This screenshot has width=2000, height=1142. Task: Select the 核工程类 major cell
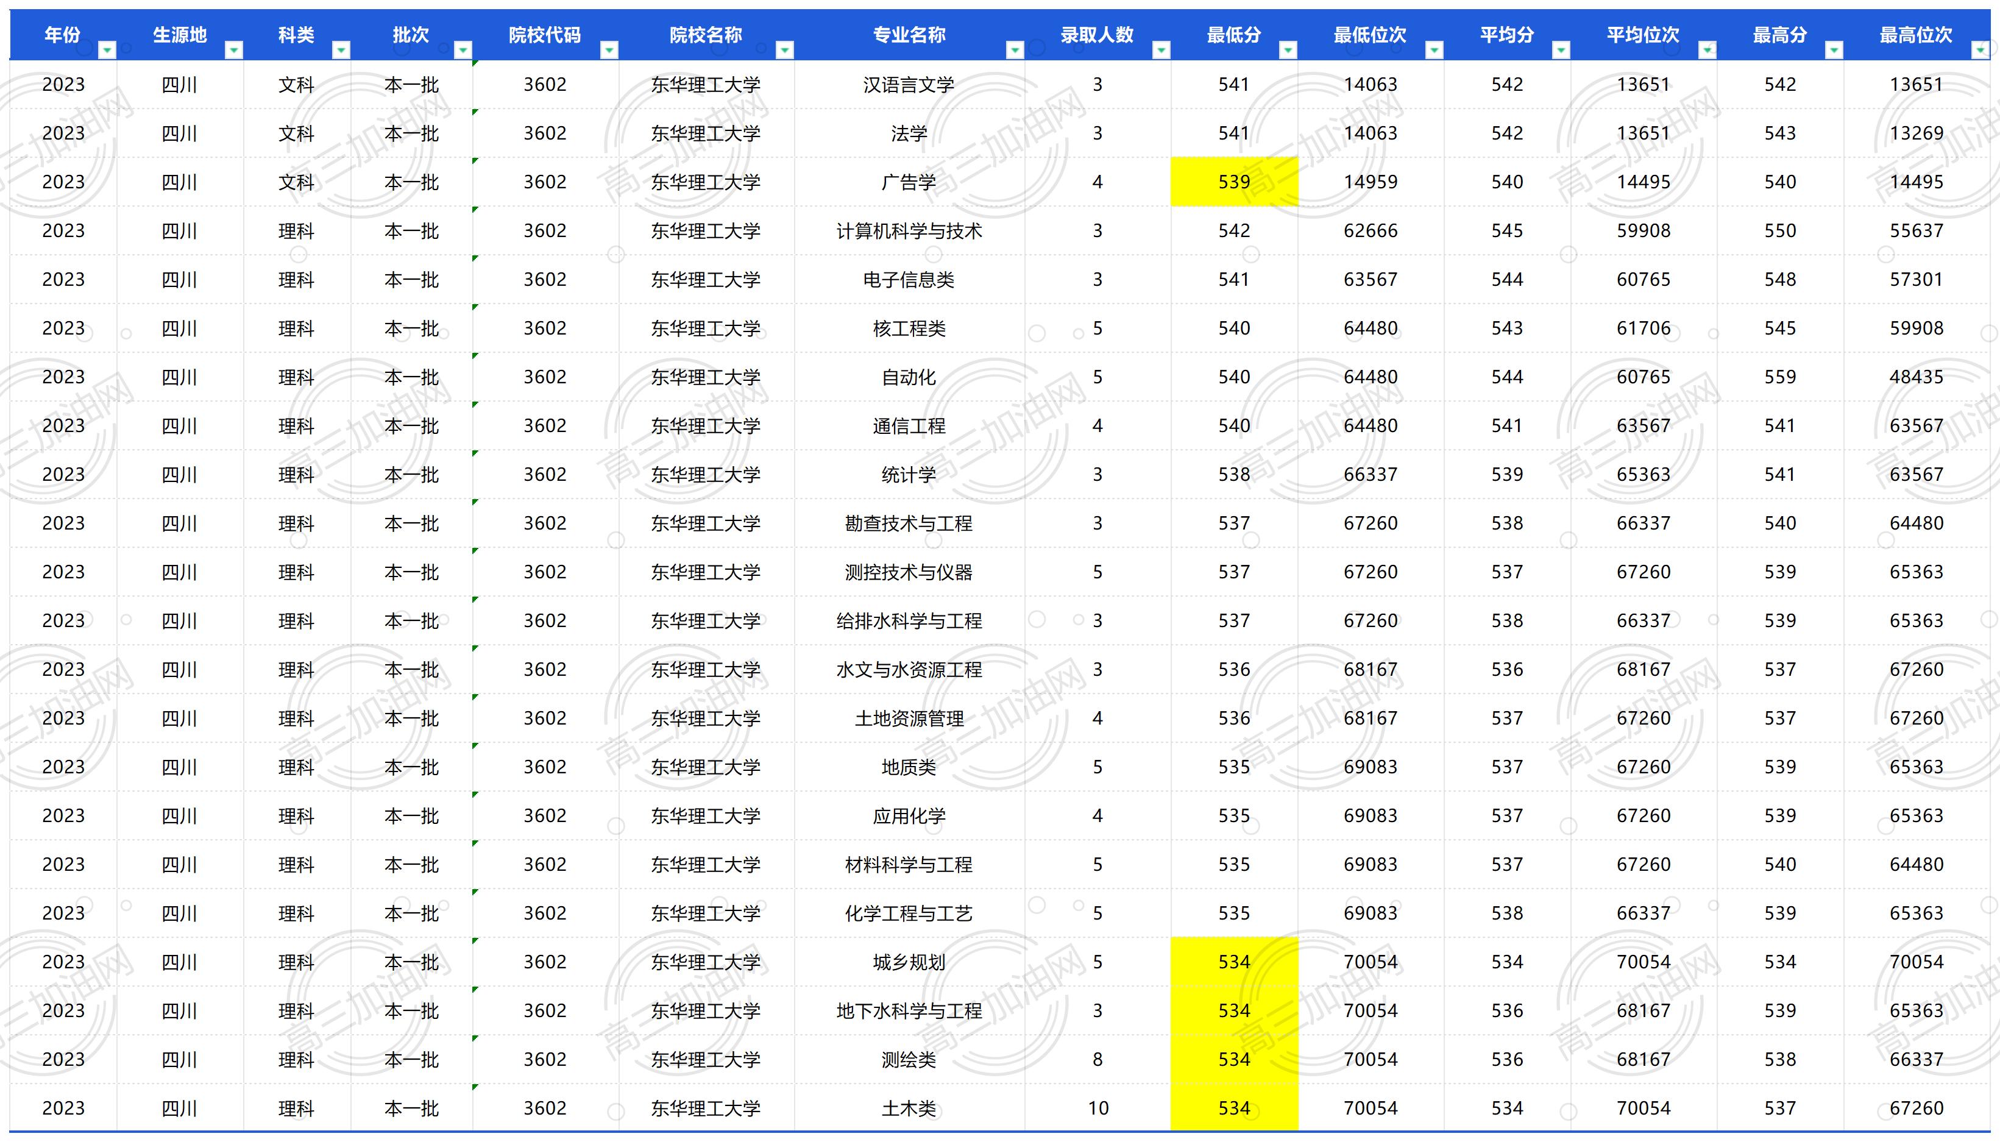(x=909, y=328)
